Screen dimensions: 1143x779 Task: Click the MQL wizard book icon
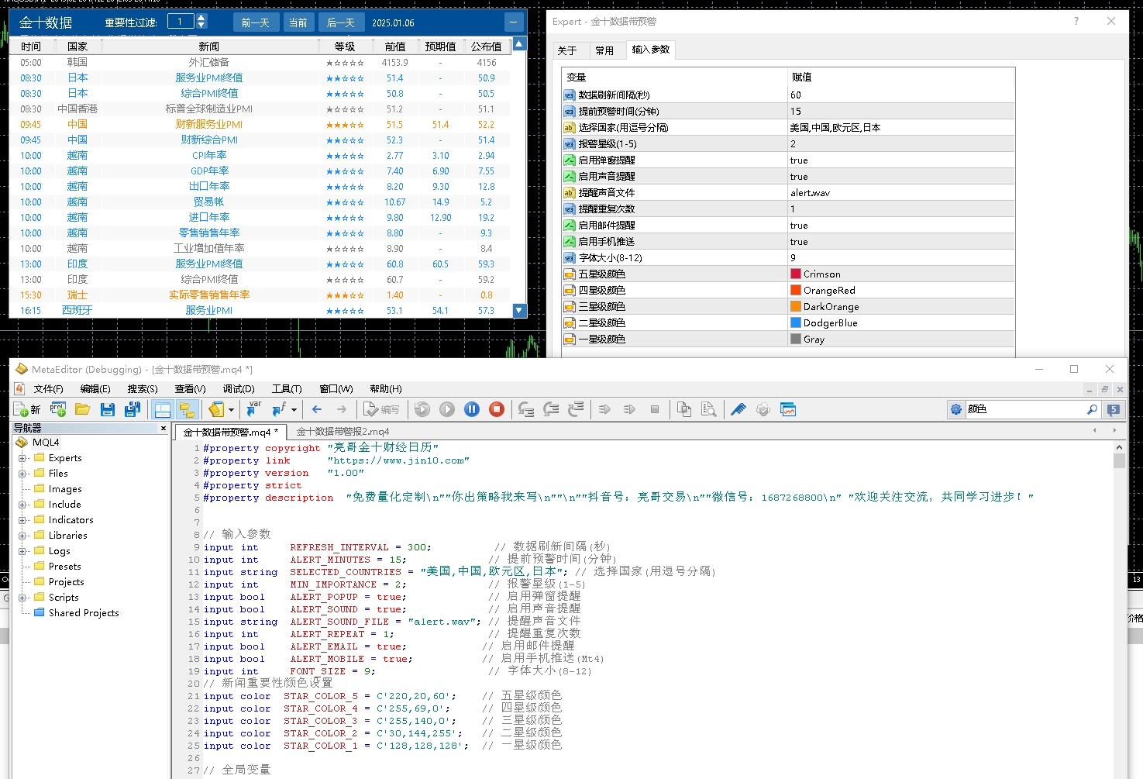pos(216,409)
